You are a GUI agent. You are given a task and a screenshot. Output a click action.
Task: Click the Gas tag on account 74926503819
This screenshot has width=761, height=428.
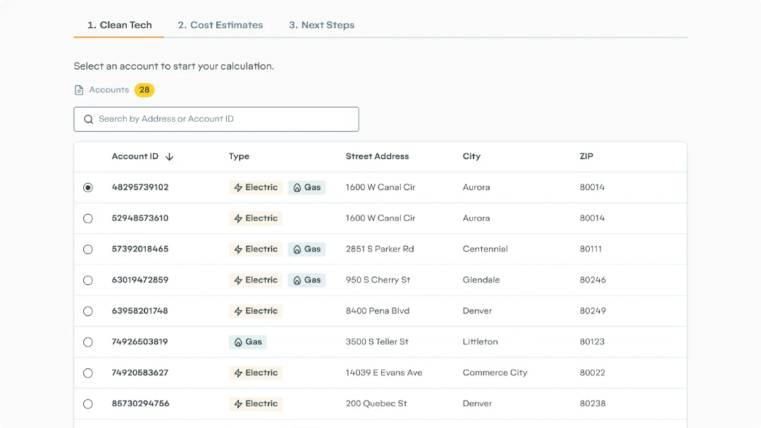click(248, 342)
